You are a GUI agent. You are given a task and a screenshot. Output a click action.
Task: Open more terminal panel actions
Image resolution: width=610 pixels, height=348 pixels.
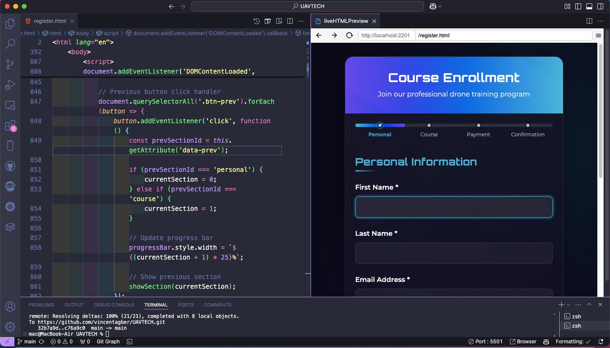click(578, 305)
